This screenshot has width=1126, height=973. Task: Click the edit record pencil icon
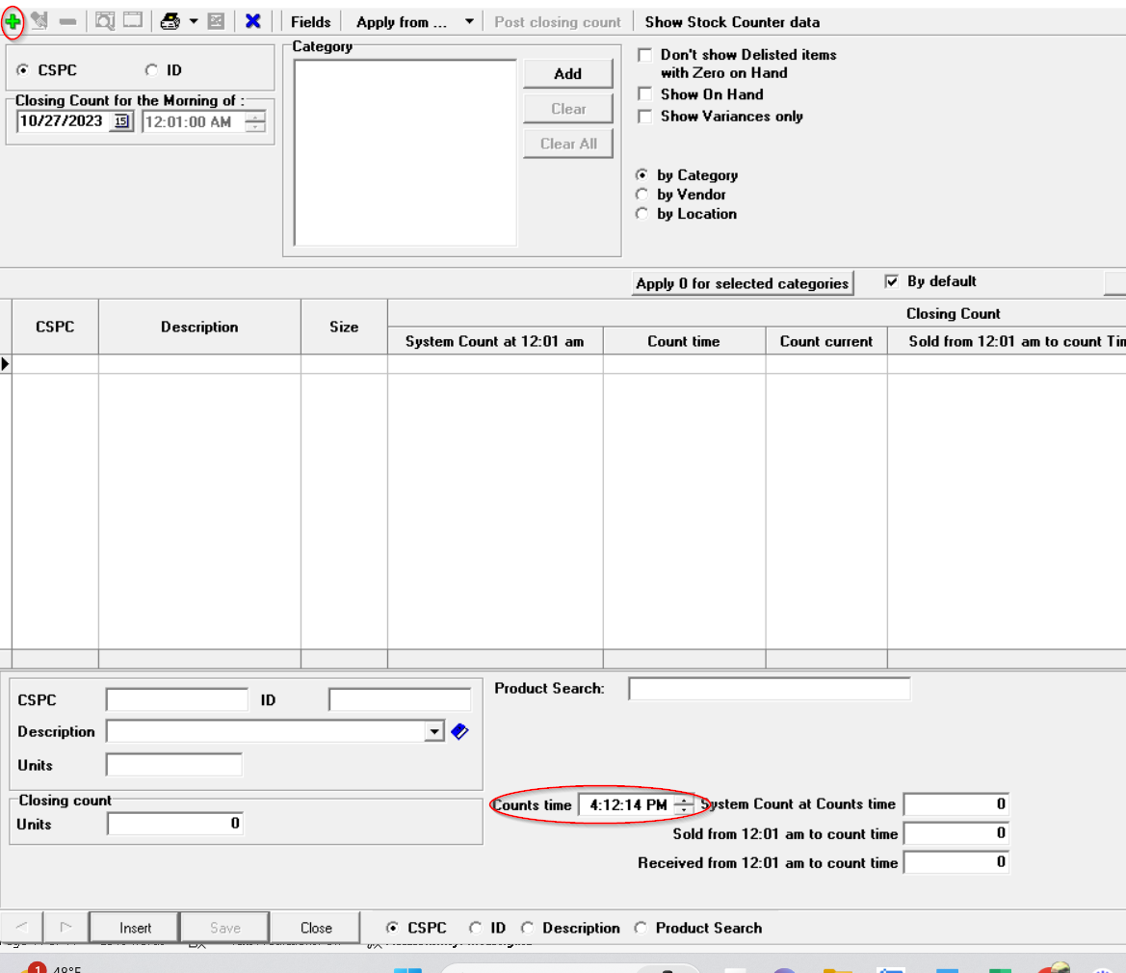40,21
